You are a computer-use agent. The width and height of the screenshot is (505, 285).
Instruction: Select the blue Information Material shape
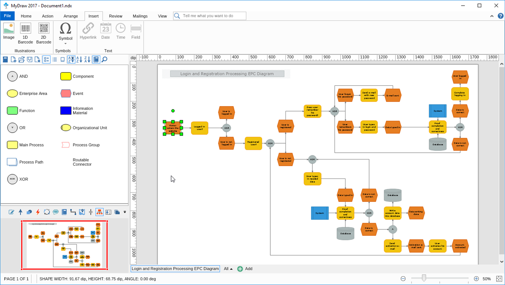[77, 110]
